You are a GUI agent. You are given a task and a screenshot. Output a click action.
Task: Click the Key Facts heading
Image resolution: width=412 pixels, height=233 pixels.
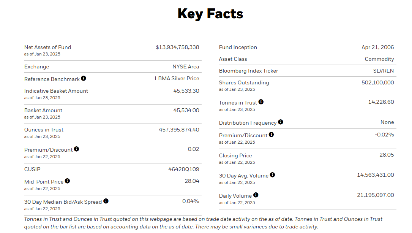(x=210, y=14)
